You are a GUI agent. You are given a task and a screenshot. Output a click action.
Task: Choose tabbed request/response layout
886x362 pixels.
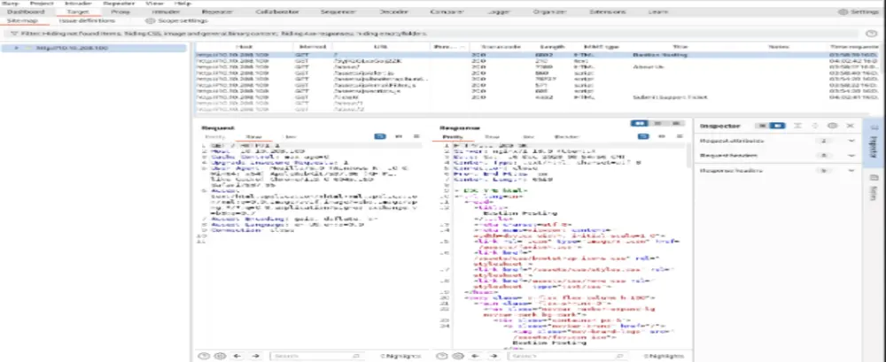coord(675,123)
